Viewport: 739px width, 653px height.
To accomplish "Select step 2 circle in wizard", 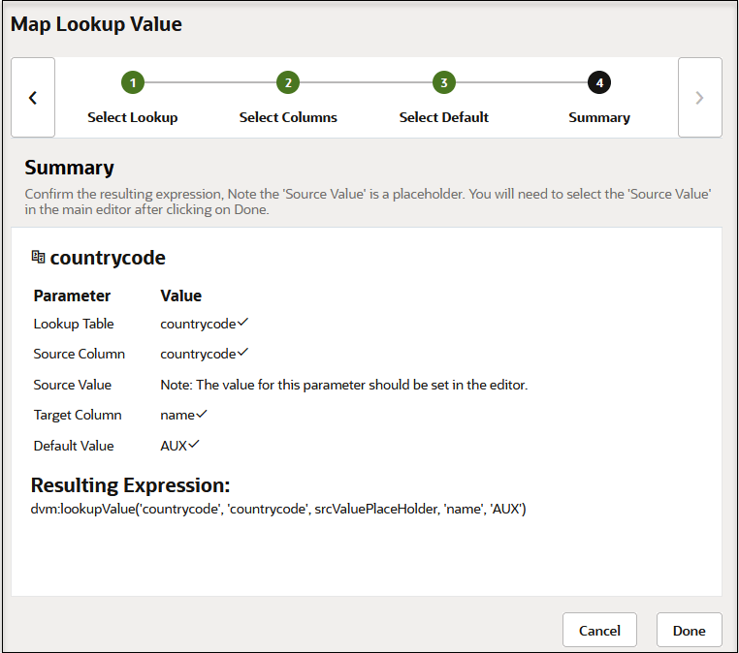I will coord(288,83).
